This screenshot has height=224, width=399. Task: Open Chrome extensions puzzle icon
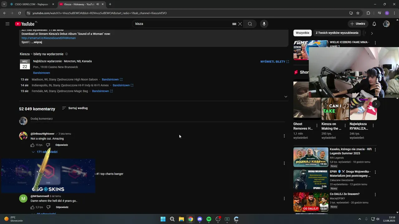pos(368,13)
